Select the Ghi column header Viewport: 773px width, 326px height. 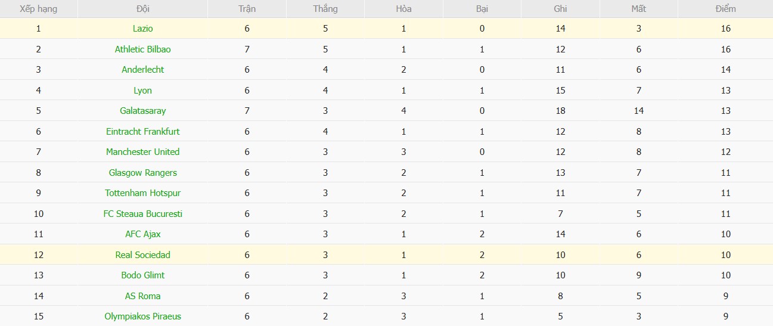(x=560, y=9)
